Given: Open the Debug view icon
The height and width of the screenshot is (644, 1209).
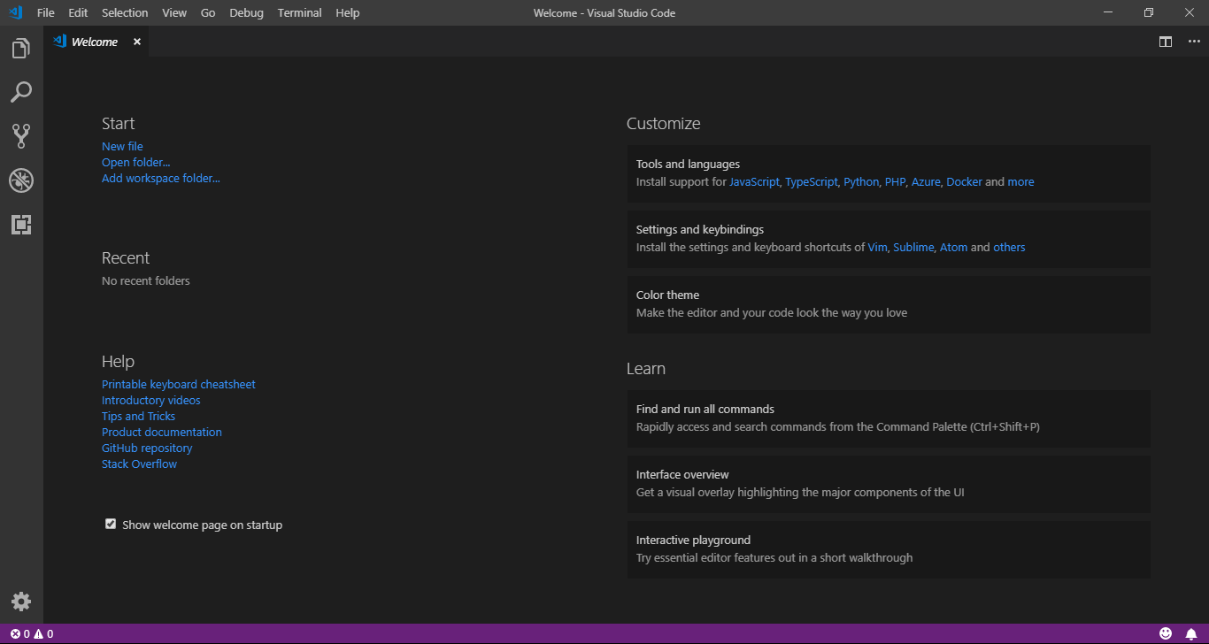Looking at the screenshot, I should 21,180.
